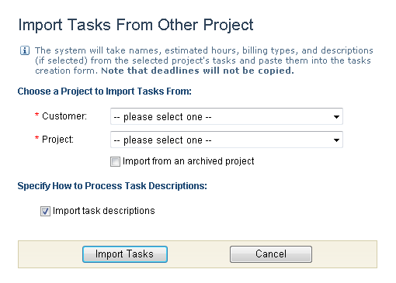Click the Customer dropdown arrow
Image resolution: width=396 pixels, height=283 pixels.
click(x=336, y=117)
